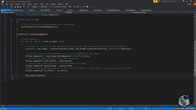This screenshot has height=110, width=196.
Task: Click the Comment Selection toolbar icon
Action: click(81, 7)
